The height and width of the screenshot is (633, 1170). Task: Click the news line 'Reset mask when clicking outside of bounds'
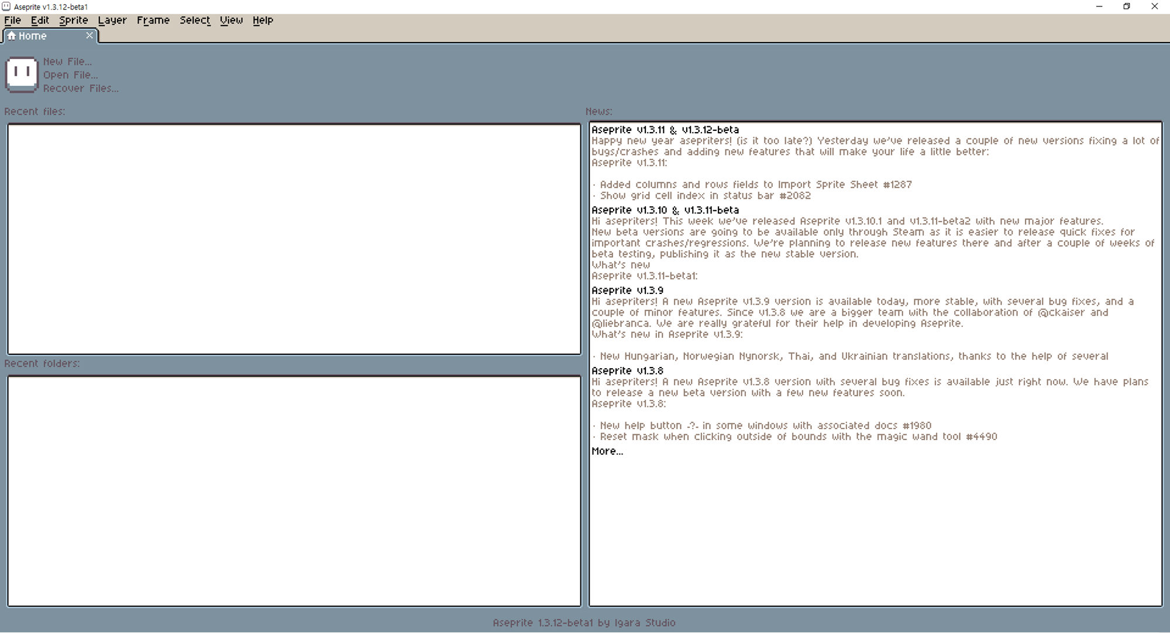(794, 437)
